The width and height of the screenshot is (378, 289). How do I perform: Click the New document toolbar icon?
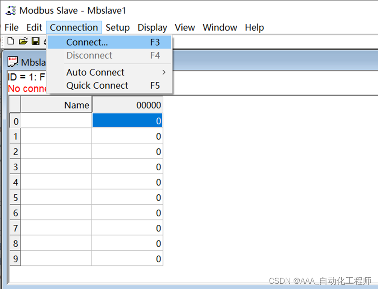click(10, 41)
